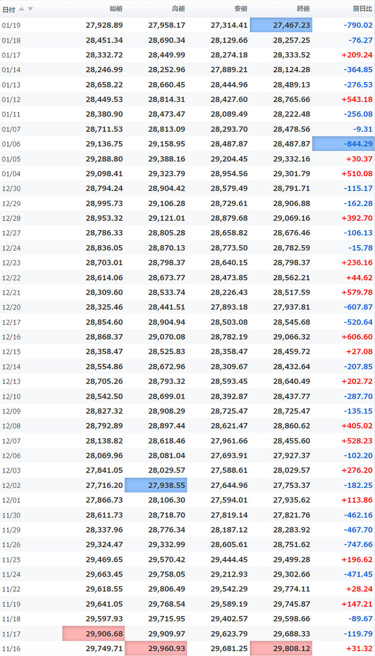
Task: Select the high value 29,388.16
Action: tap(167, 159)
